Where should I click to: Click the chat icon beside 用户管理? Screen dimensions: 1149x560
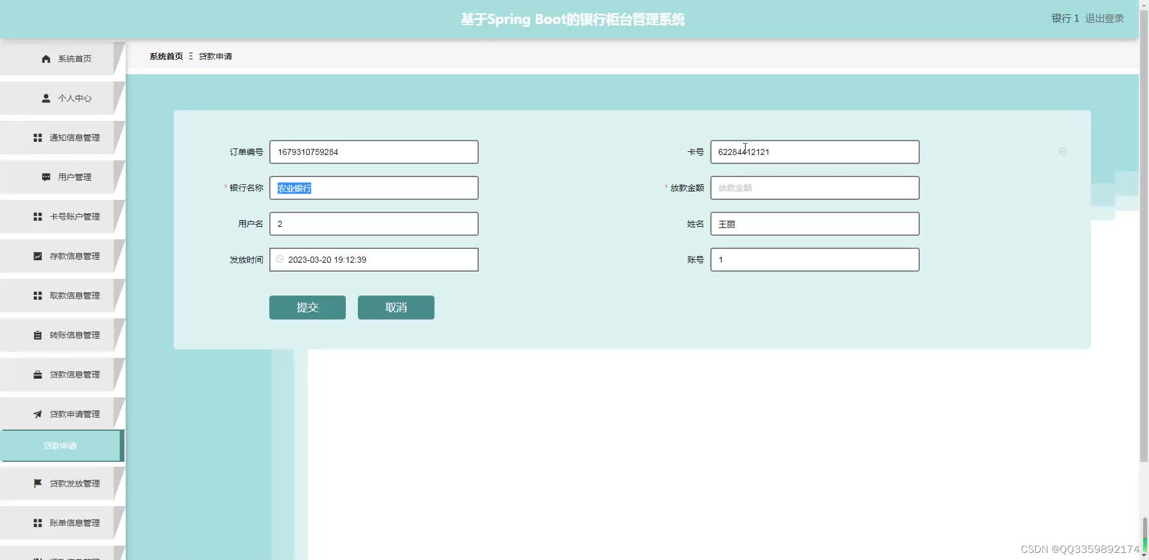[x=46, y=177]
